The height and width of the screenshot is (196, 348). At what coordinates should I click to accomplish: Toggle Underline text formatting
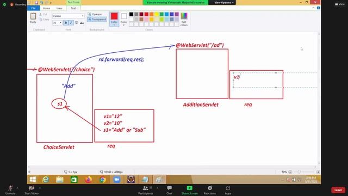(x=77, y=23)
